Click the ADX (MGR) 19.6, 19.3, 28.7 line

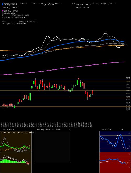[x=19, y=21]
